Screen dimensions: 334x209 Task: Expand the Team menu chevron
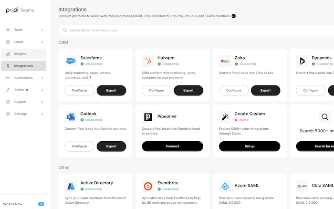tap(42, 30)
